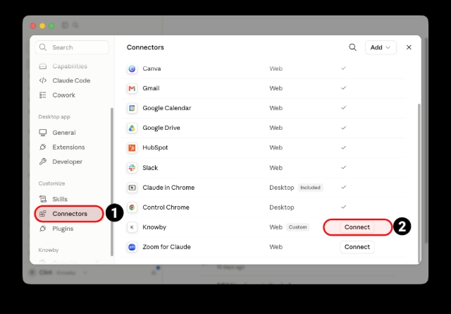Click the Canva connected checkmark
This screenshot has height=314, width=451.
coord(343,68)
